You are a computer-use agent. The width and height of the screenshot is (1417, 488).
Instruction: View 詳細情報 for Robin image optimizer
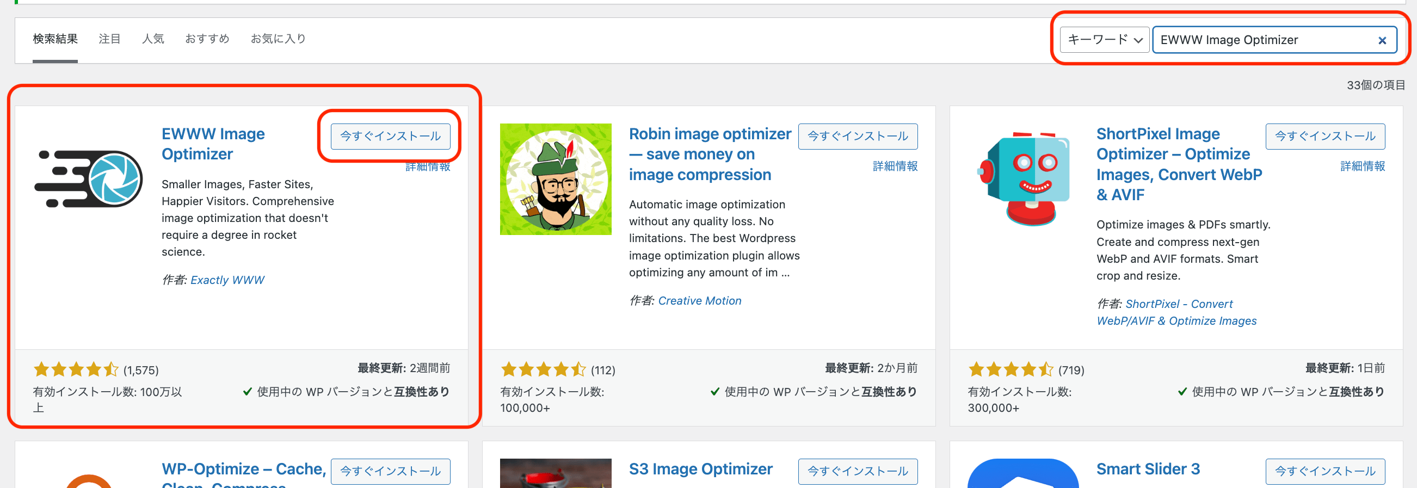coord(895,166)
